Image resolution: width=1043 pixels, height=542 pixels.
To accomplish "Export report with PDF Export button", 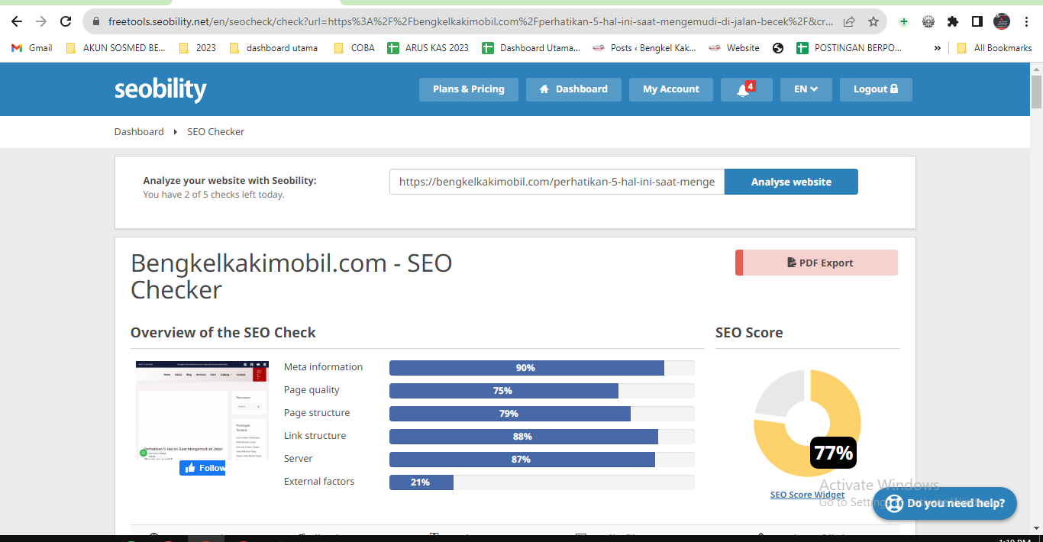I will pyautogui.click(x=816, y=263).
